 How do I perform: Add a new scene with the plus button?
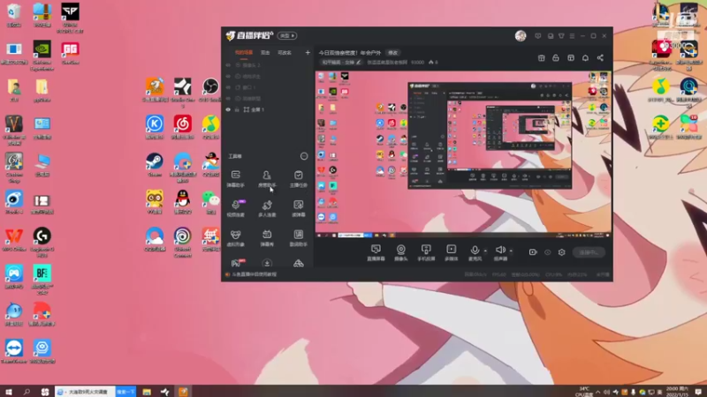(x=308, y=53)
